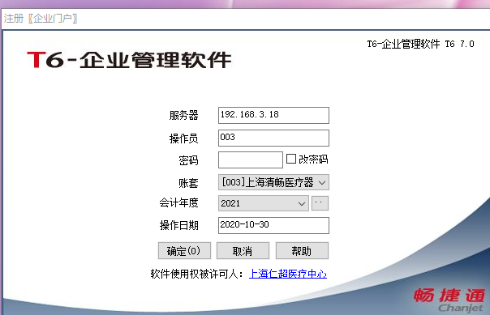Open the 账套 account set dropdown
This screenshot has width=490, height=315.
pyautogui.click(x=273, y=182)
